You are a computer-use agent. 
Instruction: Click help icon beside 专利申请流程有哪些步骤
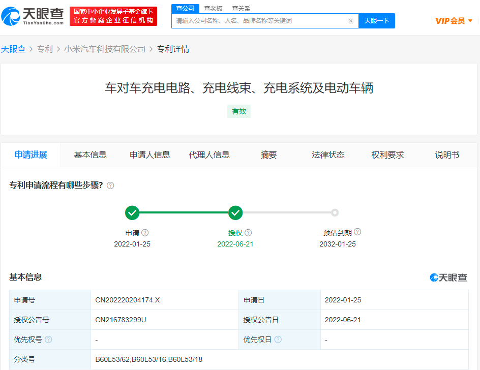(110, 186)
